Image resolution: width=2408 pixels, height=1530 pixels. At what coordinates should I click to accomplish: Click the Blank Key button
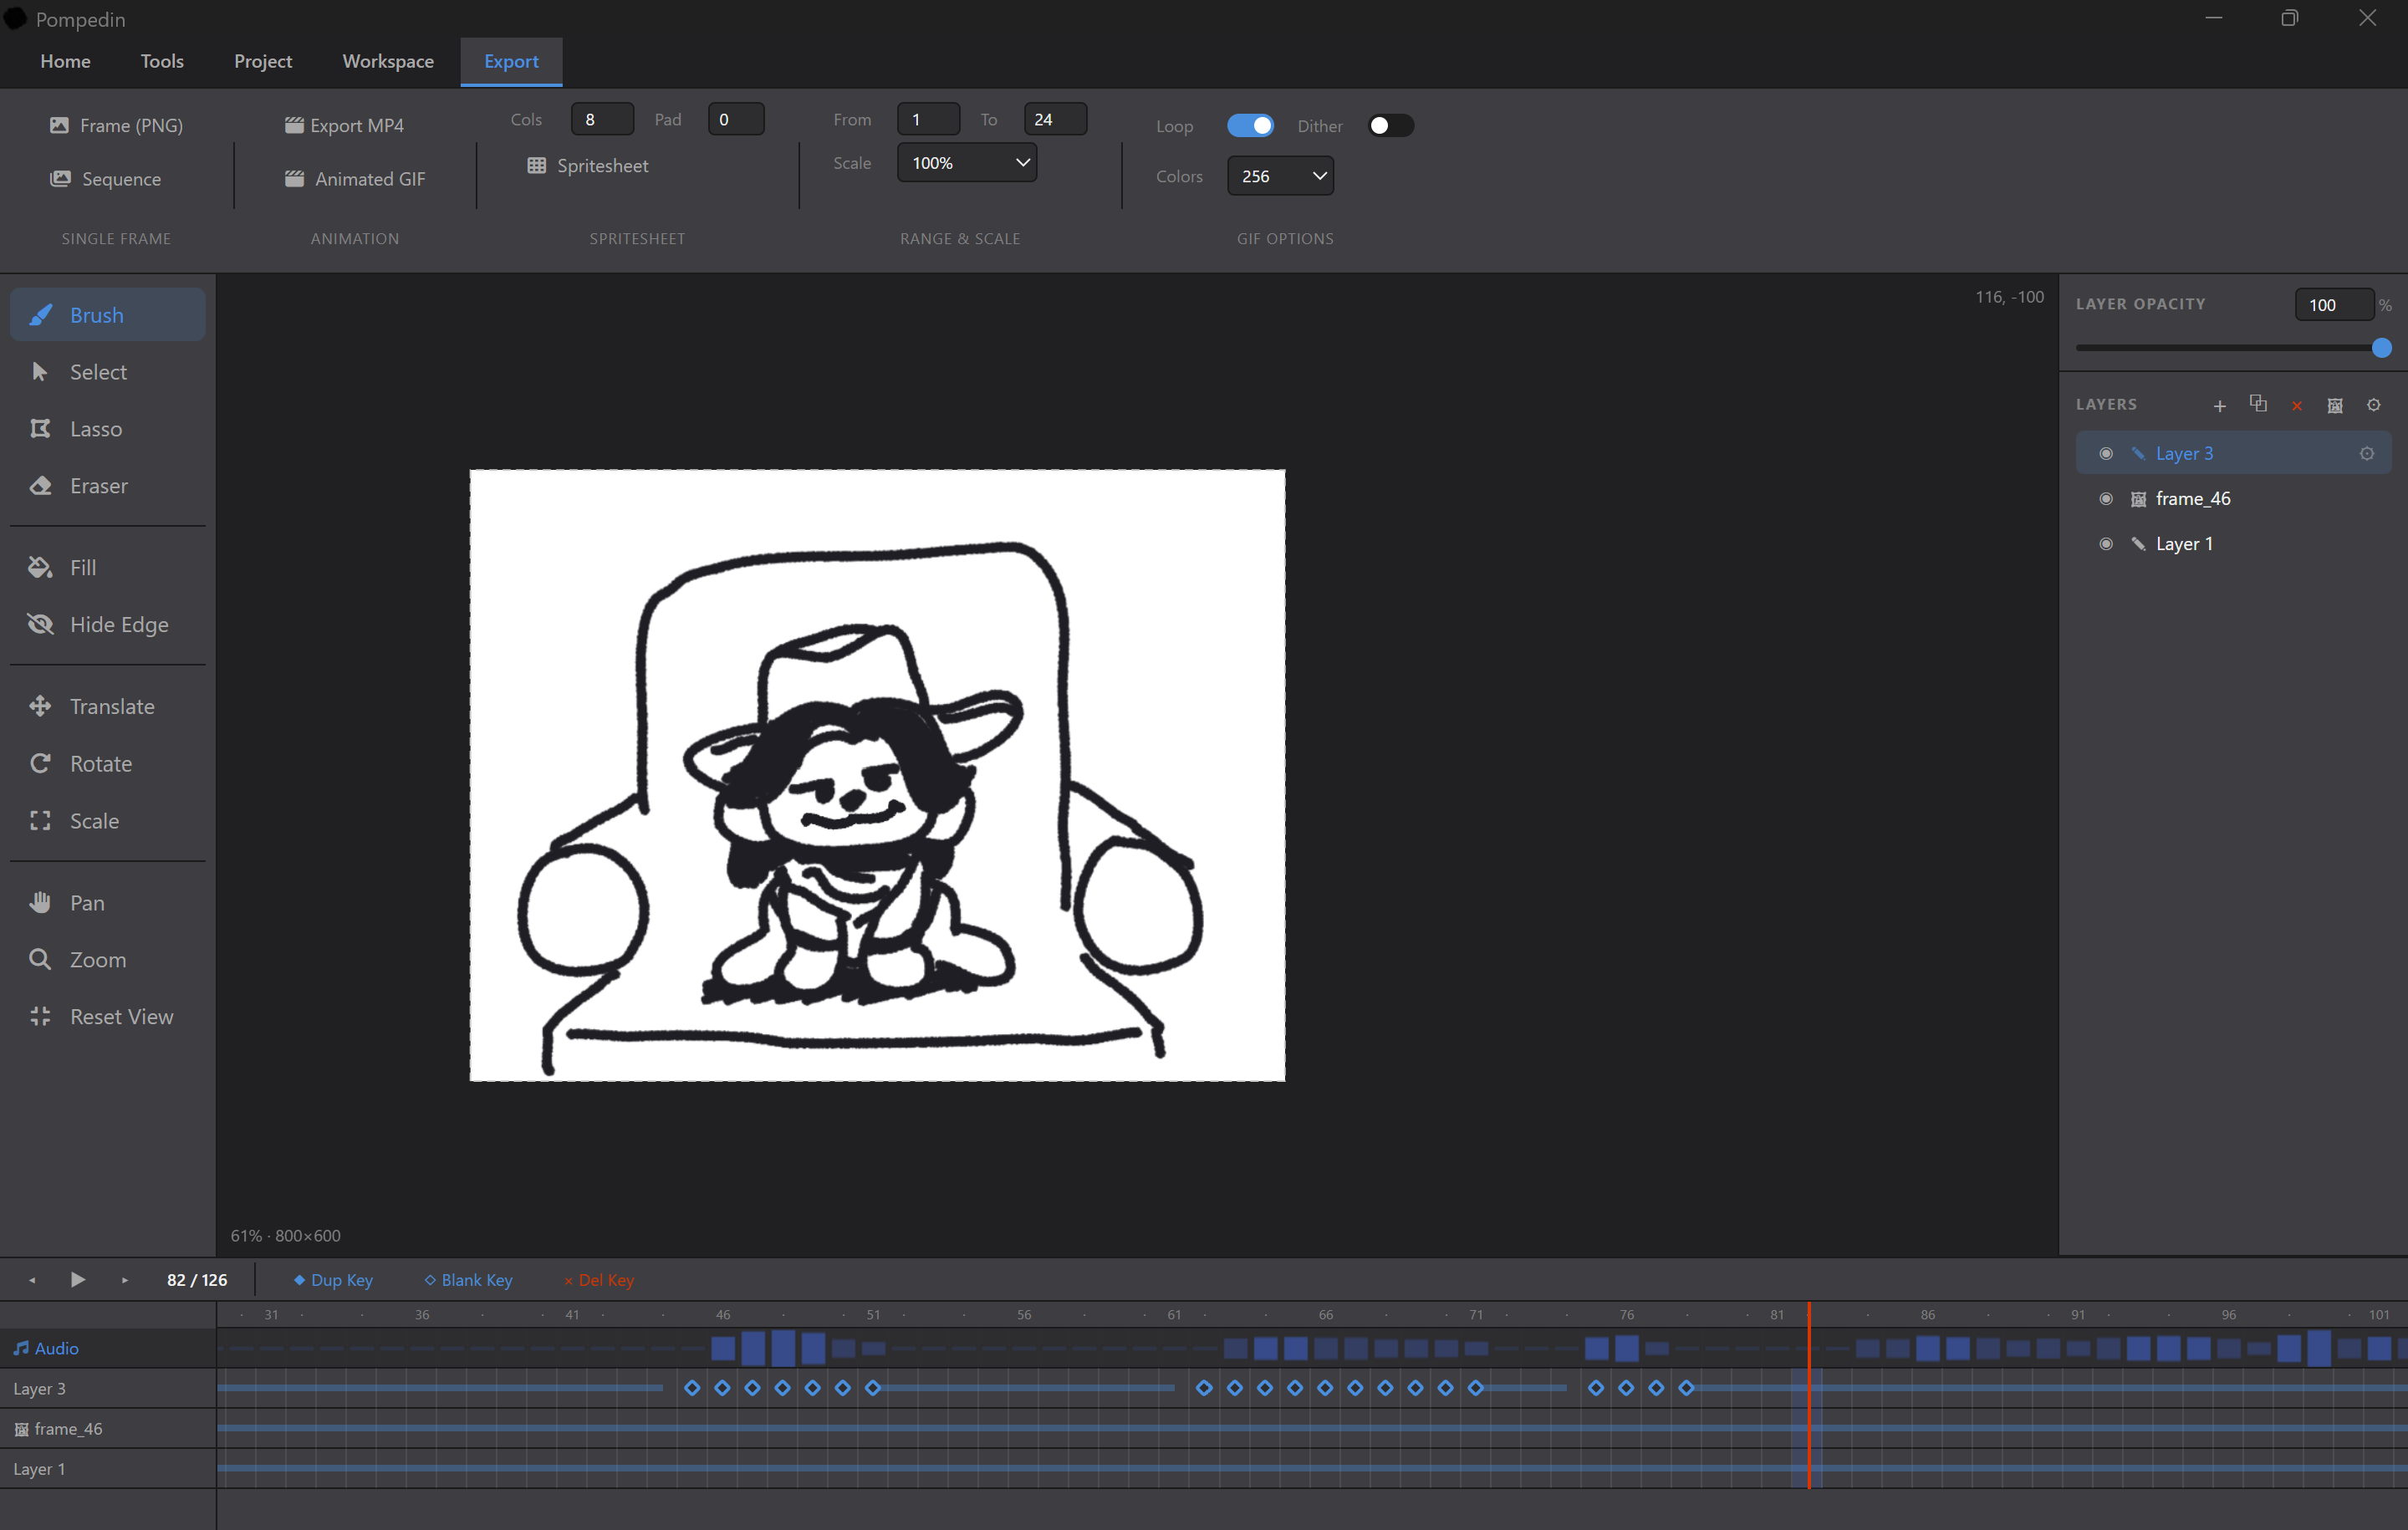tap(468, 1280)
